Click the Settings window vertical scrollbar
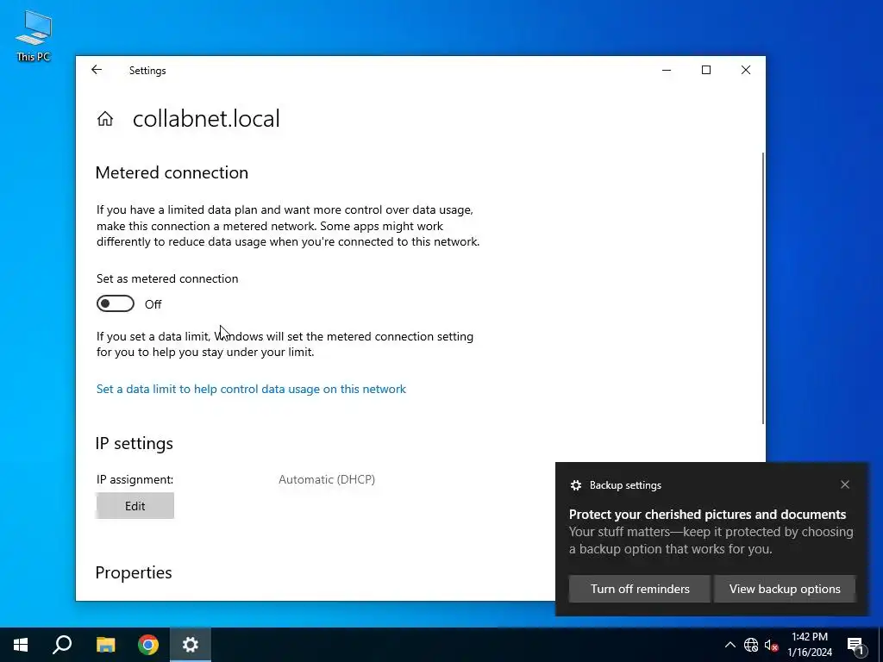Image resolution: width=883 pixels, height=662 pixels. click(x=762, y=288)
